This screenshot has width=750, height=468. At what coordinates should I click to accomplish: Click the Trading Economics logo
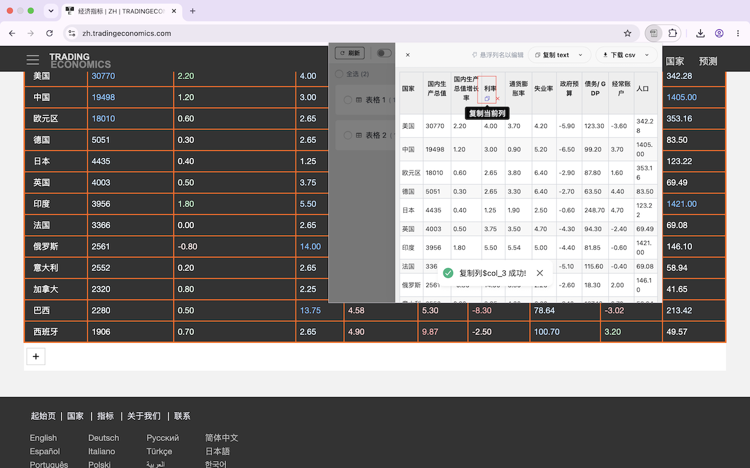(x=80, y=61)
